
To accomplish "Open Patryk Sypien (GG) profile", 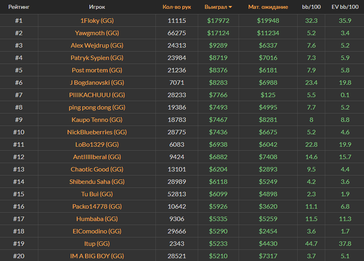I will coord(97,58).
